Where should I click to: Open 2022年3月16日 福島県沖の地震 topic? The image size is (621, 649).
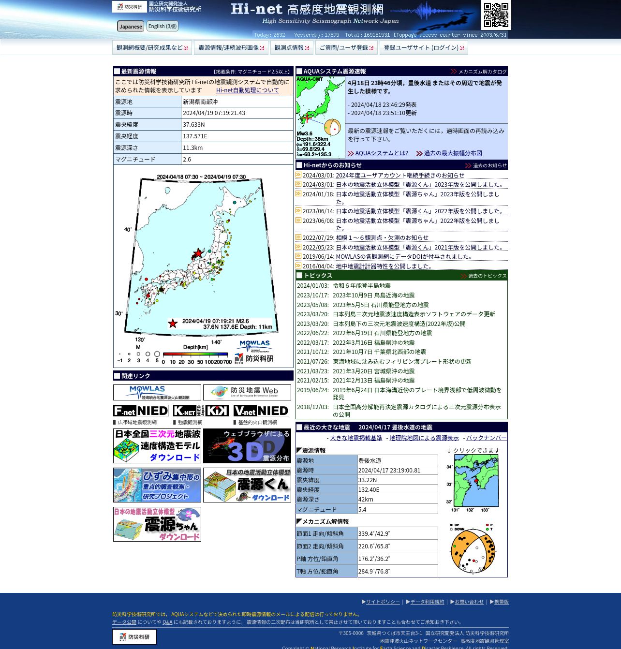click(x=373, y=342)
